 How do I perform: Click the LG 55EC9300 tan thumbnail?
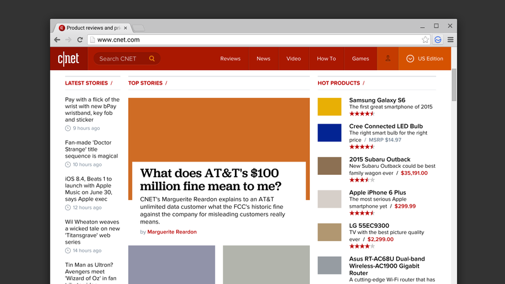(330, 232)
